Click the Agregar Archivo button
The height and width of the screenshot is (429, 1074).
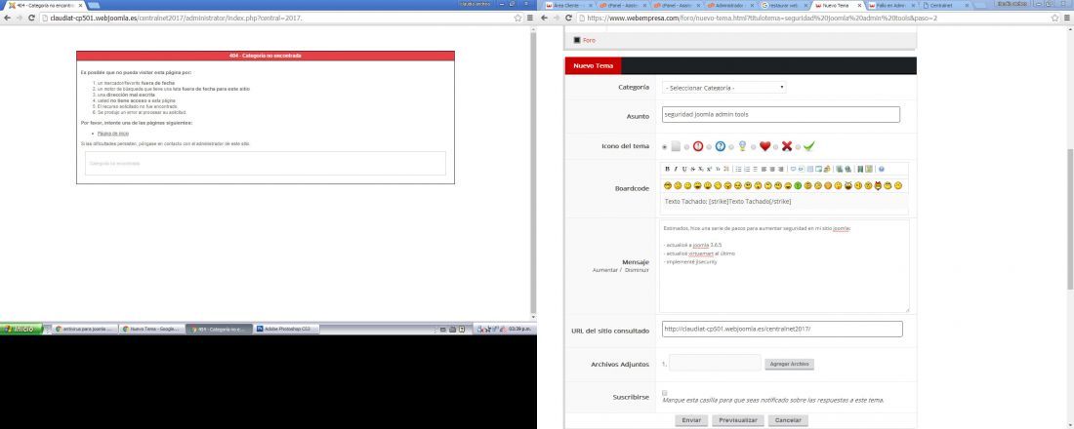(x=790, y=364)
